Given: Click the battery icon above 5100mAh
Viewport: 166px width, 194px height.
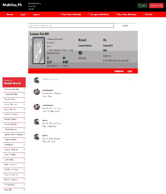Looking at the screenshot, I should point(105,50).
